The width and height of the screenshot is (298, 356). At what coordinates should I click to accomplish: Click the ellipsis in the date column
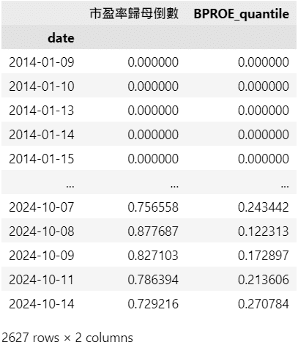pos(70,186)
